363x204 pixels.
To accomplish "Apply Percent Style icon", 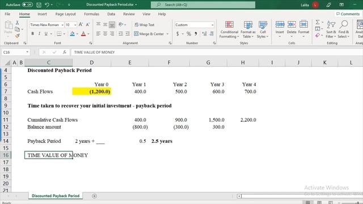I will coord(189,34).
